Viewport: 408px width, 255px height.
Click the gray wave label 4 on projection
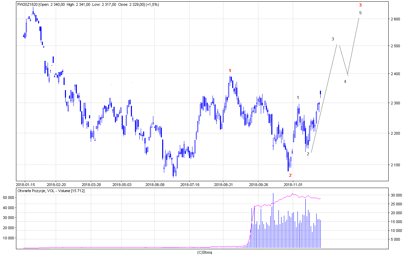click(x=345, y=82)
